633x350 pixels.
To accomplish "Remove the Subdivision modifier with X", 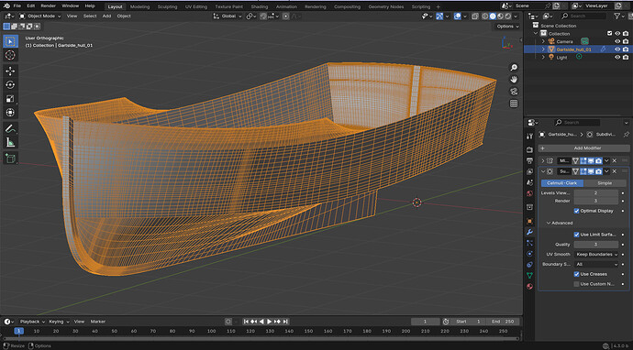I will (x=615, y=171).
